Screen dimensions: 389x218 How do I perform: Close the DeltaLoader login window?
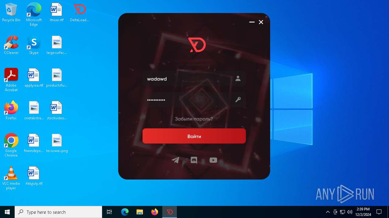pyautogui.click(x=261, y=22)
